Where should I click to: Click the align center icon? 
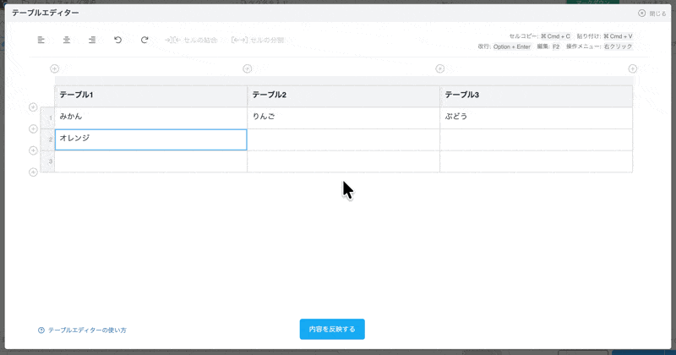[67, 40]
